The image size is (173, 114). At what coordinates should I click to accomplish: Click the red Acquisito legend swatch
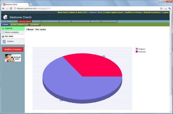[137, 52]
